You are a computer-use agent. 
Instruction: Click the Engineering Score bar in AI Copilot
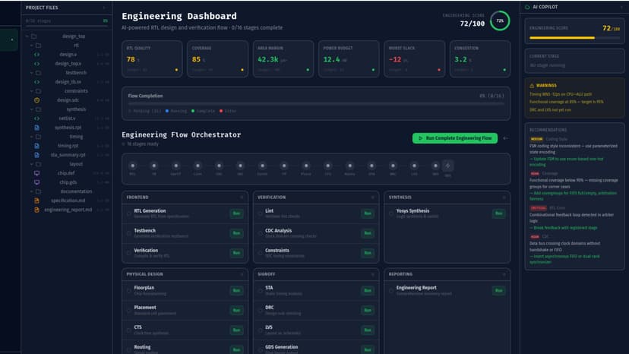(574, 38)
